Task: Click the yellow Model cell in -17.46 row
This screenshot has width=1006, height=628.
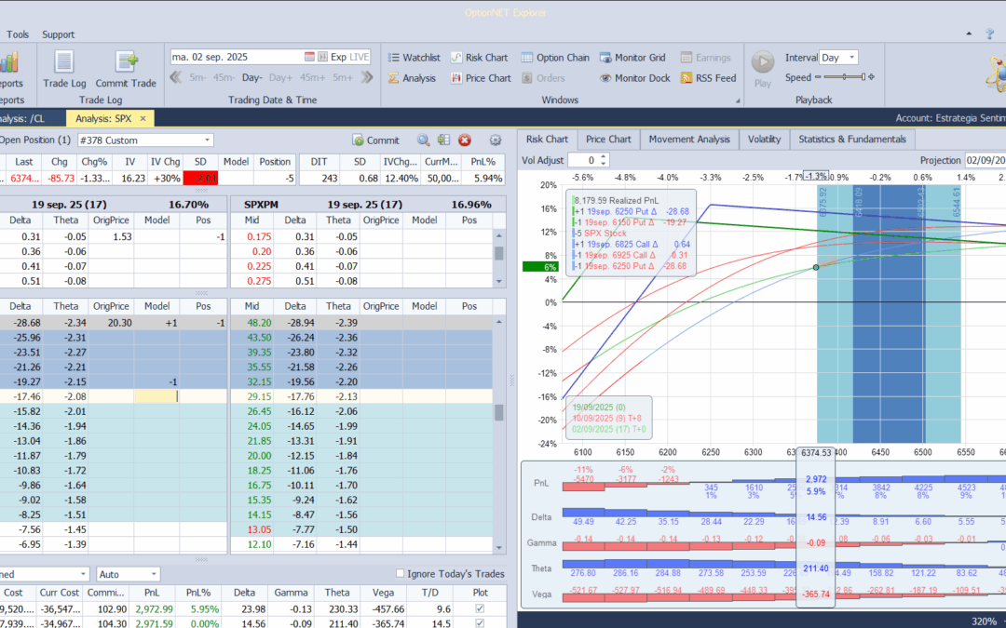Action: point(156,396)
